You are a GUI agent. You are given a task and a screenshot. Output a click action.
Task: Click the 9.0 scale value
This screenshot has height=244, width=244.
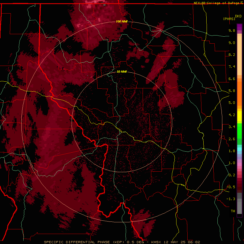coord(232,43)
